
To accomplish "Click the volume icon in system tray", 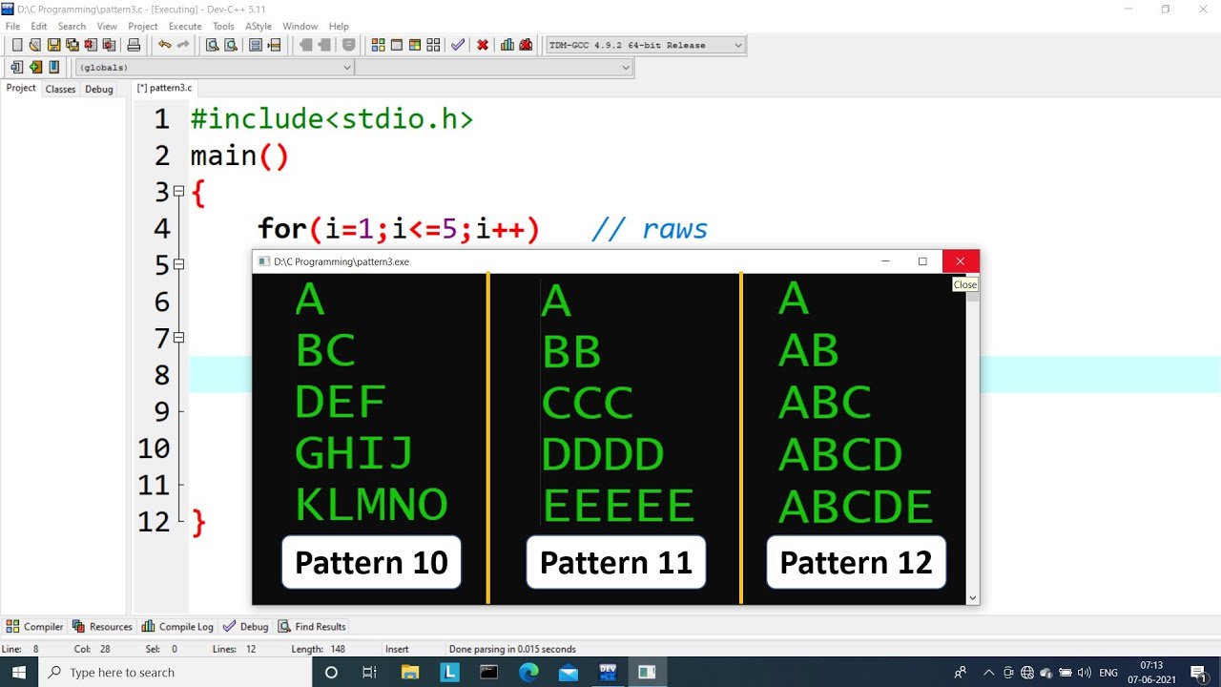I will 1085,672.
